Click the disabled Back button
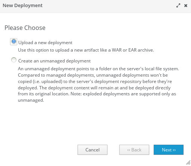The image size is (191, 166). pyautogui.click(x=134, y=150)
